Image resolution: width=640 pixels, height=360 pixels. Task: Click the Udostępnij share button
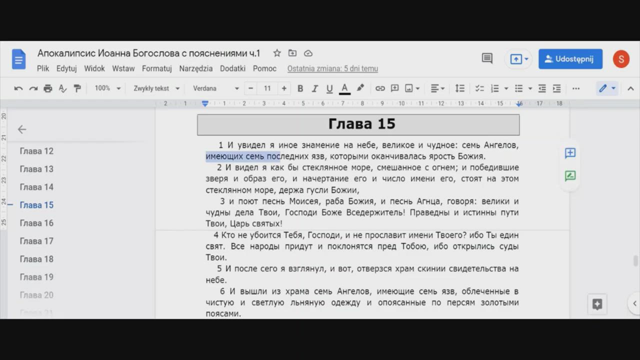pyautogui.click(x=570, y=59)
